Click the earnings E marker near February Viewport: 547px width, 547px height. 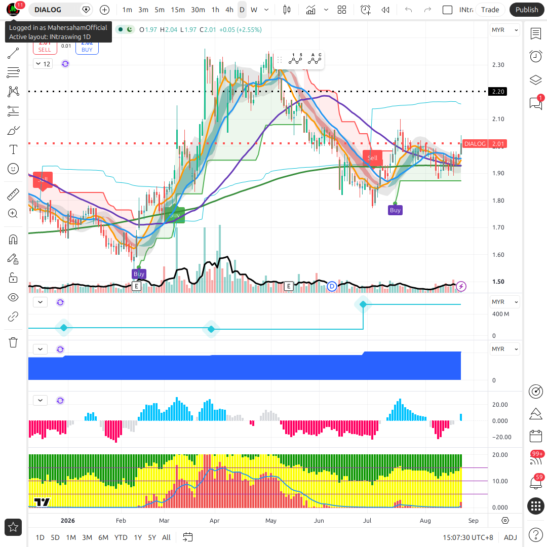pyautogui.click(x=136, y=286)
